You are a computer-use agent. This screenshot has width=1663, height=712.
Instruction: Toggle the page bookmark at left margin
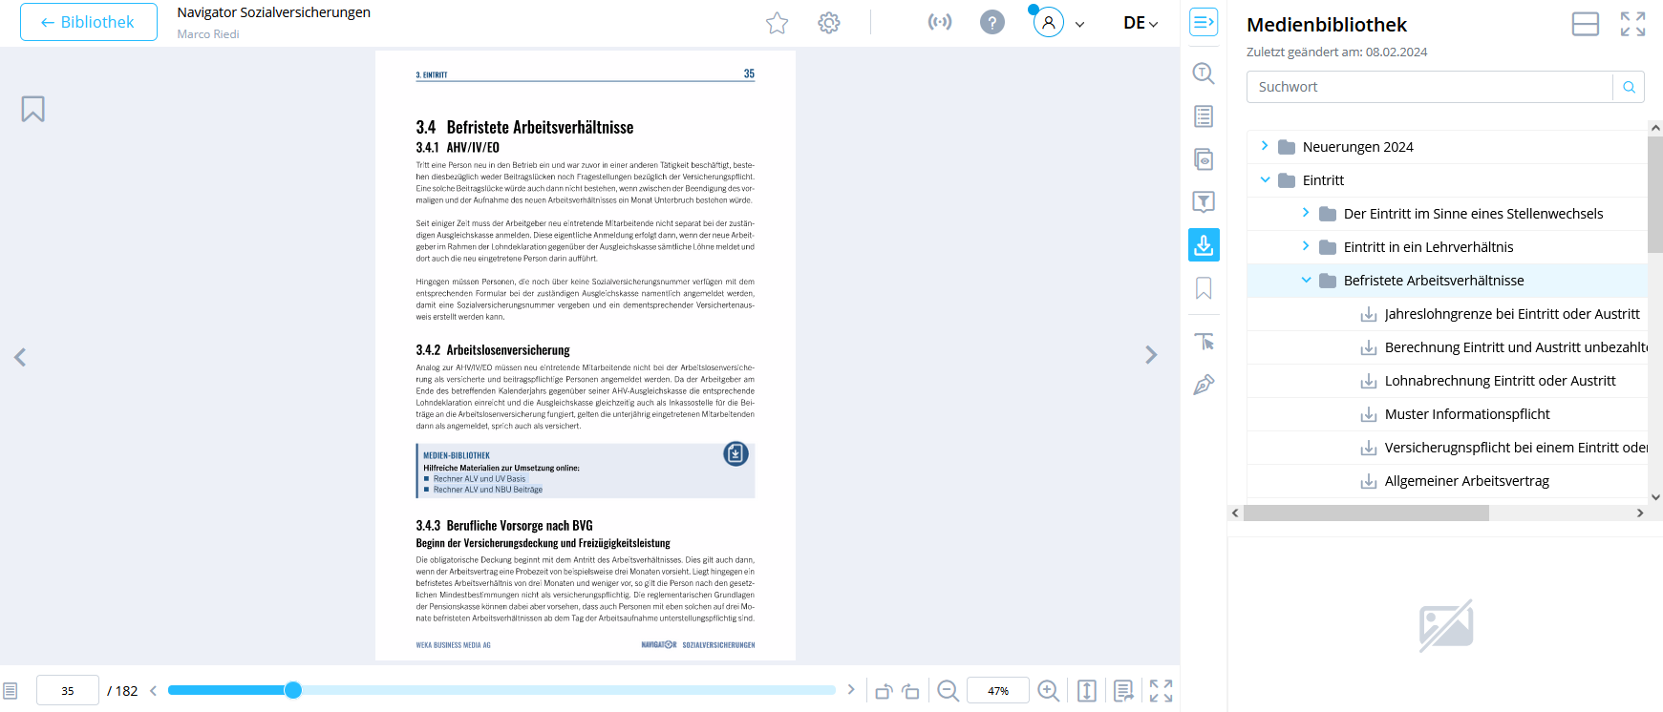33,109
